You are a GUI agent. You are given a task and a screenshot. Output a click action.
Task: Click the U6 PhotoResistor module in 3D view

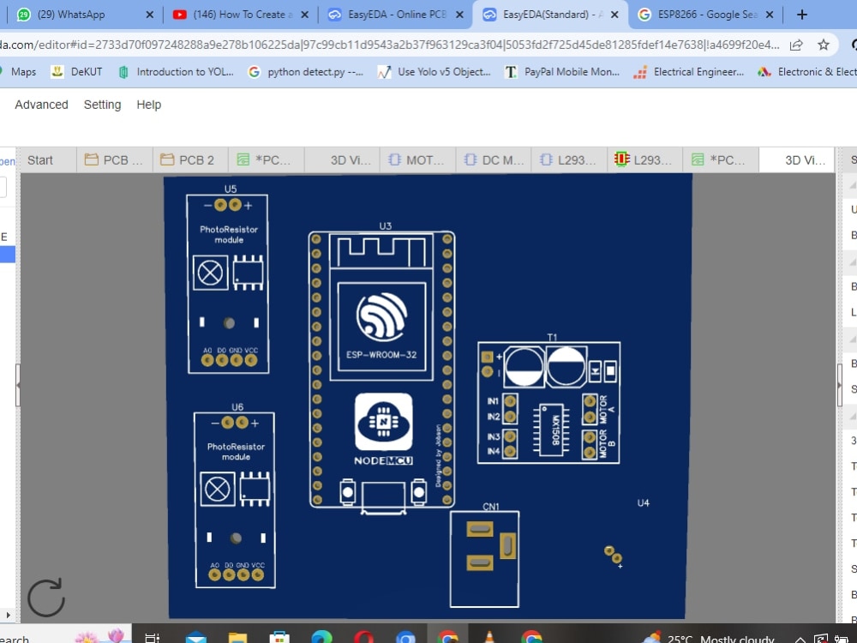click(x=235, y=501)
